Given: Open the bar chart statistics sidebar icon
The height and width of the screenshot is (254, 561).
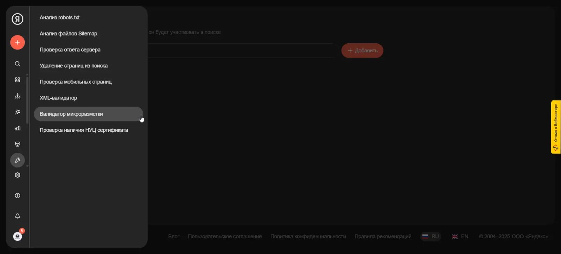Looking at the screenshot, I should (x=17, y=128).
